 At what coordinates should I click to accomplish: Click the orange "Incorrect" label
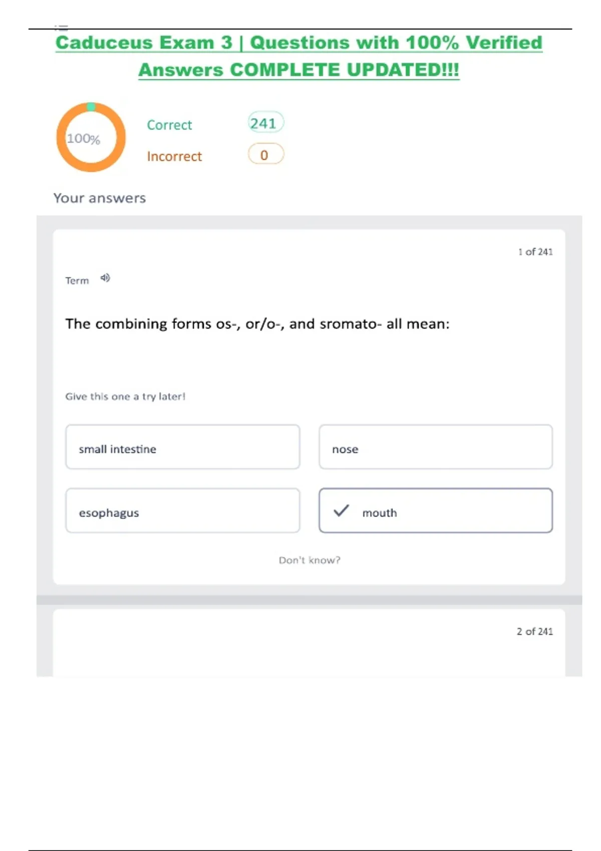174,156
